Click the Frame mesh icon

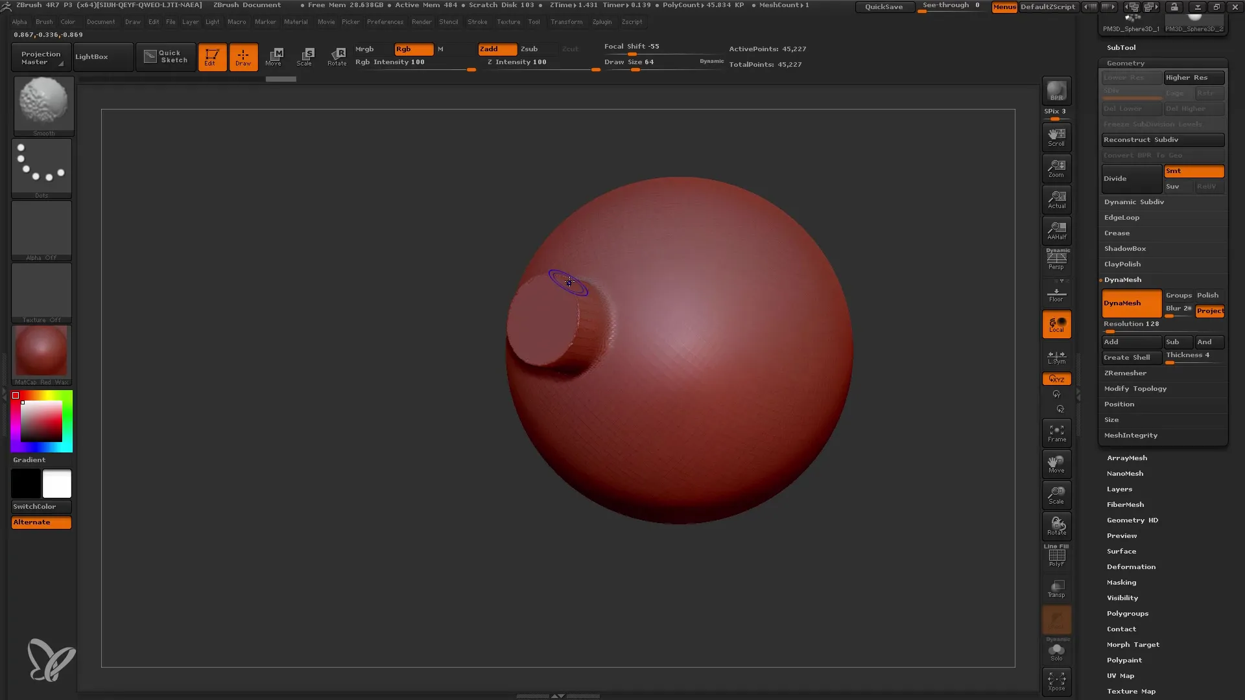[1056, 432]
